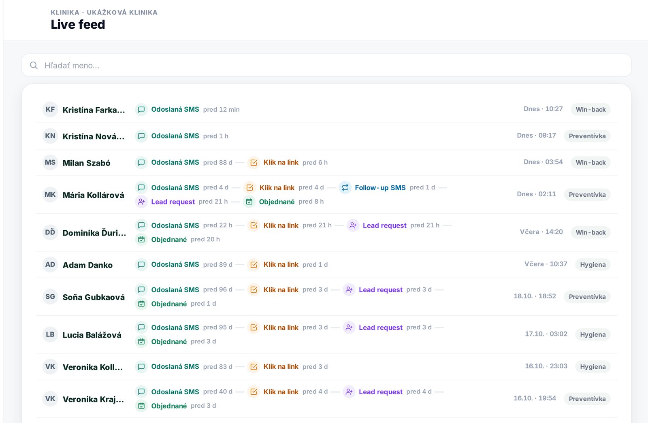
Task: Click Objednané calendar icon for Dominika Ďuri
Action: tap(141, 240)
